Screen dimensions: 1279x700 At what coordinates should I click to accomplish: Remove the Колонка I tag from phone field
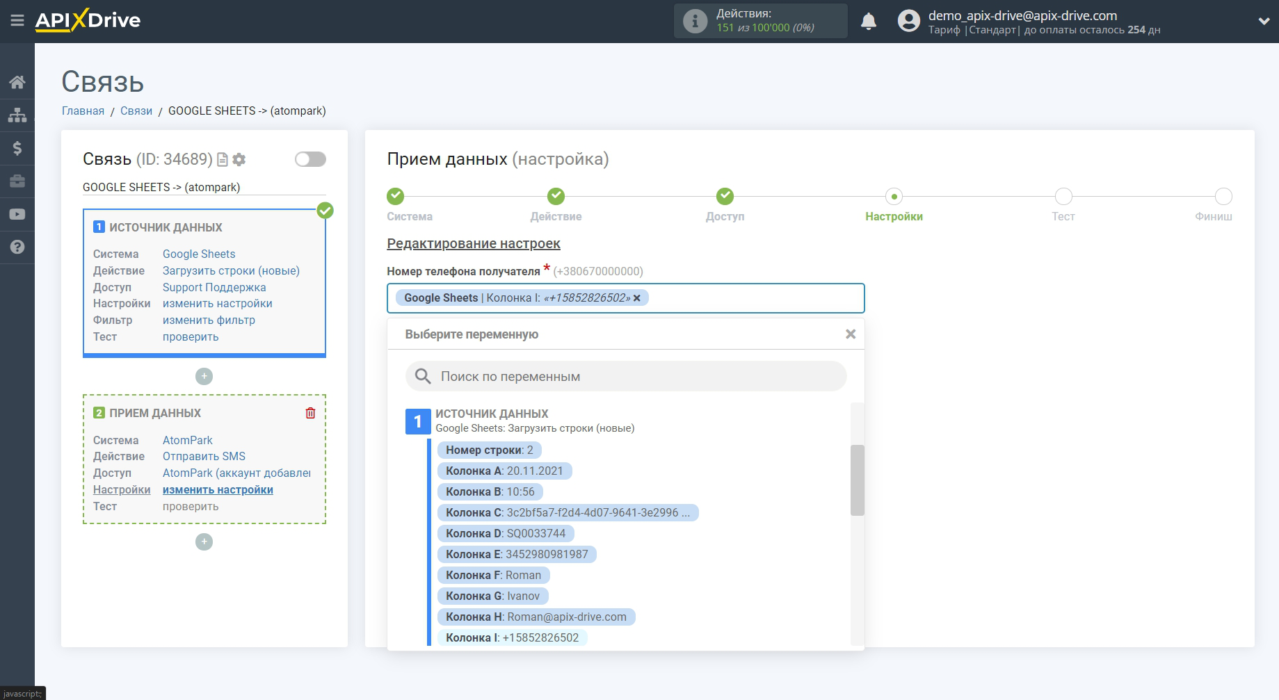point(637,298)
